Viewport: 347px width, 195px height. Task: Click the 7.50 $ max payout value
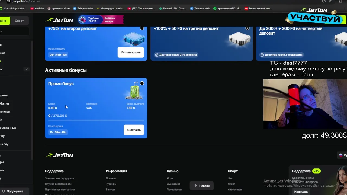(131, 108)
